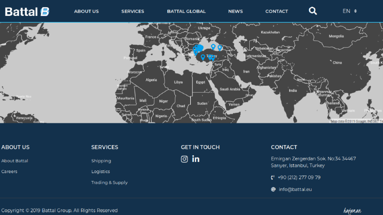
Task: Click the copyright 2019 Battal Group text
Action: coord(59,210)
